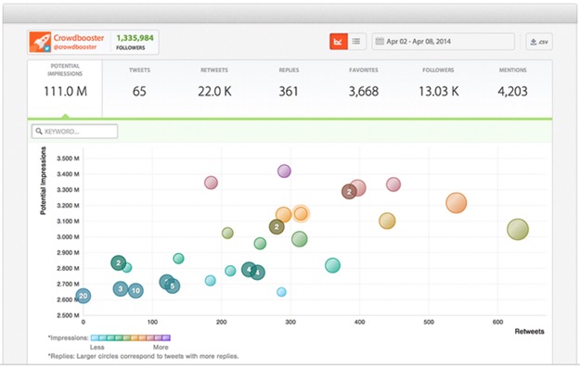Click the 3,668 favorites value
Viewport: 580px width, 369px height.
[x=364, y=91]
